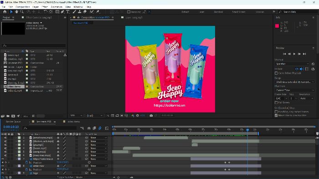Select the Clone Stamp tool
The width and height of the screenshot is (319, 179).
click(x=80, y=12)
